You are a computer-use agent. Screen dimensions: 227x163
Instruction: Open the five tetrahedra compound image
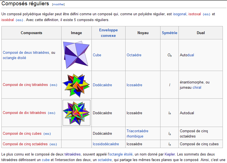(x=76, y=85)
